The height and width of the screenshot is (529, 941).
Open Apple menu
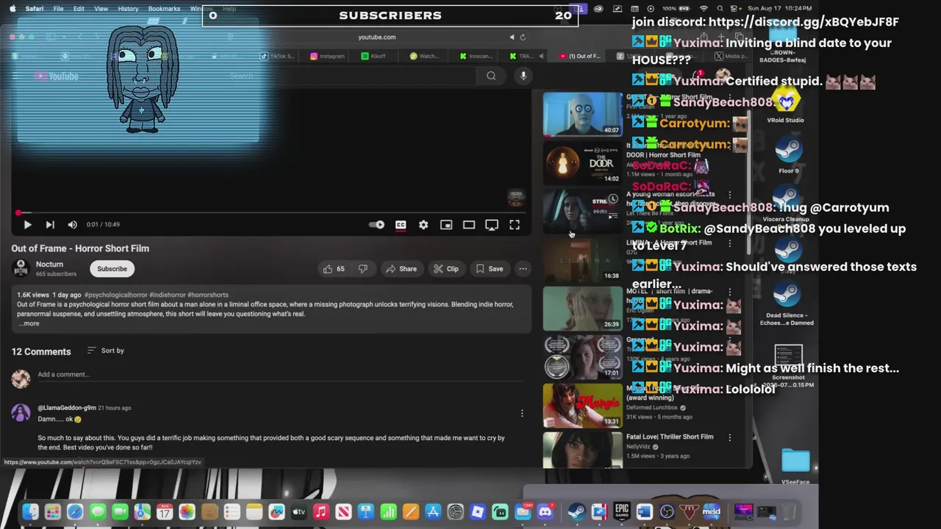[x=12, y=9]
